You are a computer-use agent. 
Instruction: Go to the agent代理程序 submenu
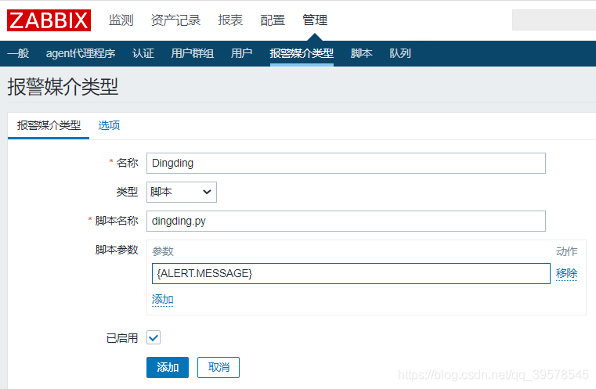[81, 53]
